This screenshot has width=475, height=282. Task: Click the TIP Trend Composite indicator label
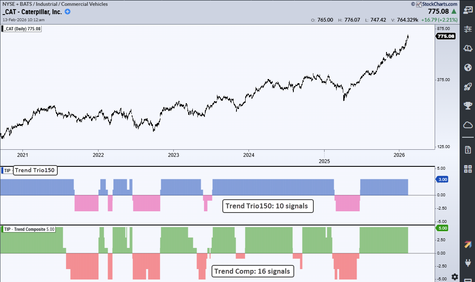[29, 229]
